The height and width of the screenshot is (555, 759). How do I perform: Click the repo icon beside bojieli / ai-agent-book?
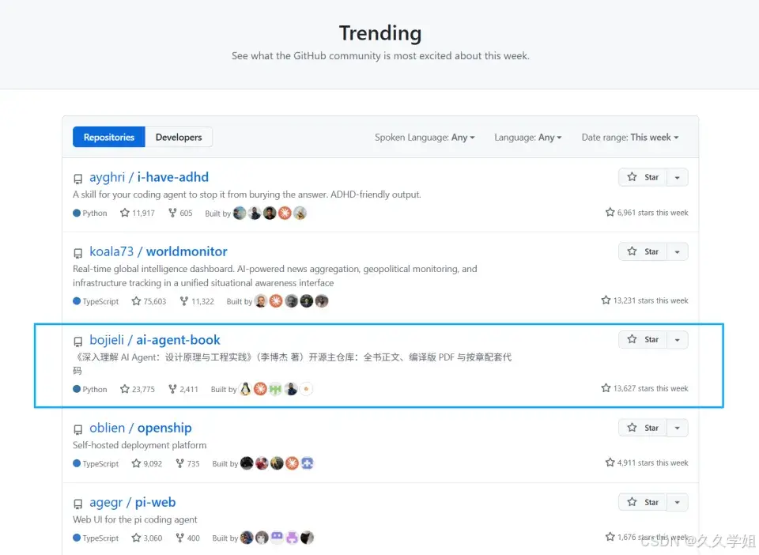tap(77, 341)
